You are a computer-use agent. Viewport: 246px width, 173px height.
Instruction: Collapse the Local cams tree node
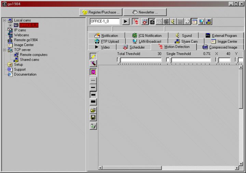4,20
